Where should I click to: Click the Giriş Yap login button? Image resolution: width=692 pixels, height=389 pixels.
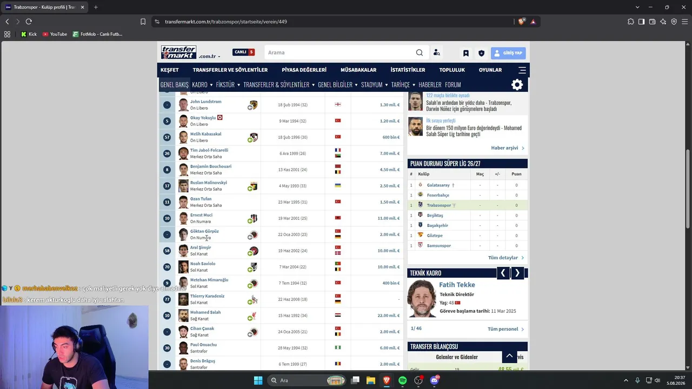(x=508, y=53)
